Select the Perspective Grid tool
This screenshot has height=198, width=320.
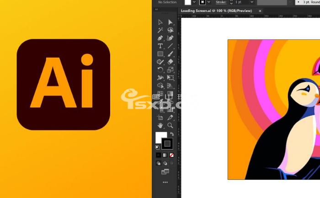[170, 86]
